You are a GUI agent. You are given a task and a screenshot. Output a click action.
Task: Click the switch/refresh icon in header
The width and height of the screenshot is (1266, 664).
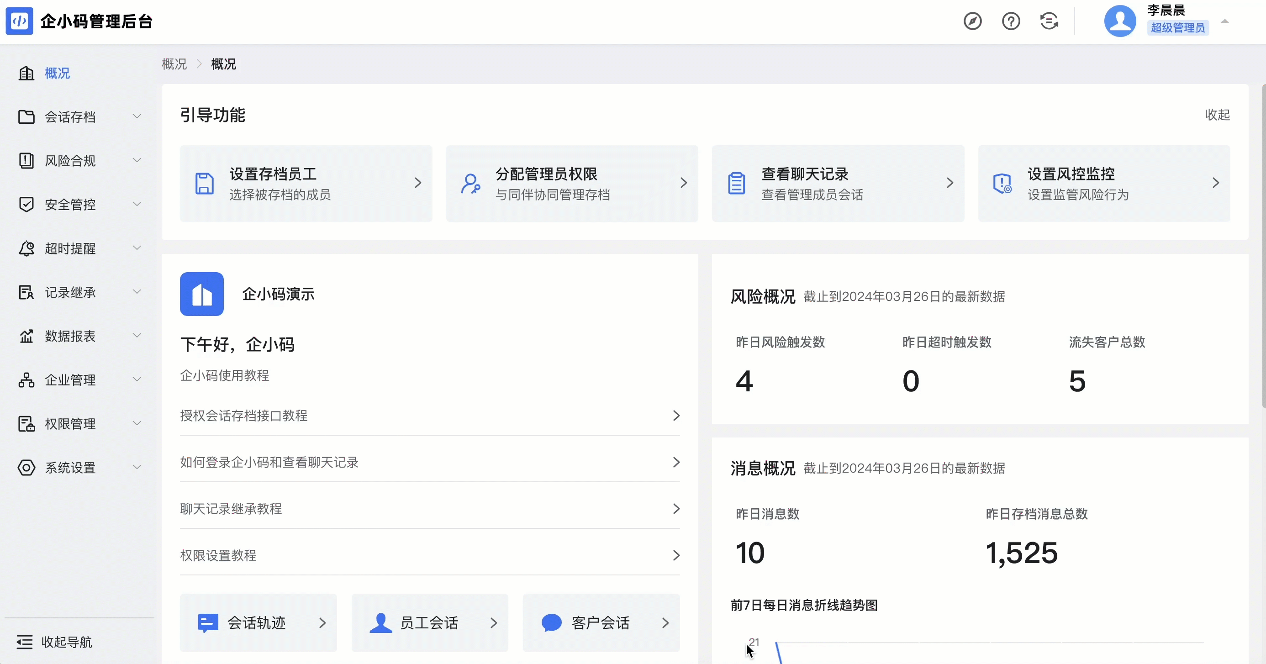point(1049,21)
